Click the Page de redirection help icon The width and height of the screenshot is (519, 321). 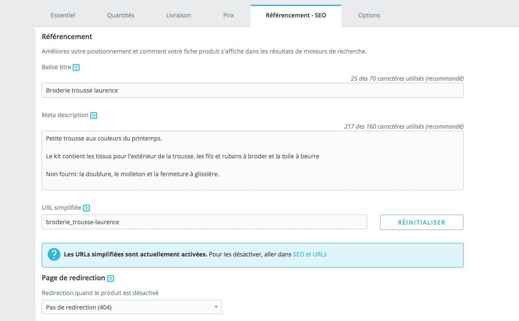[110, 278]
